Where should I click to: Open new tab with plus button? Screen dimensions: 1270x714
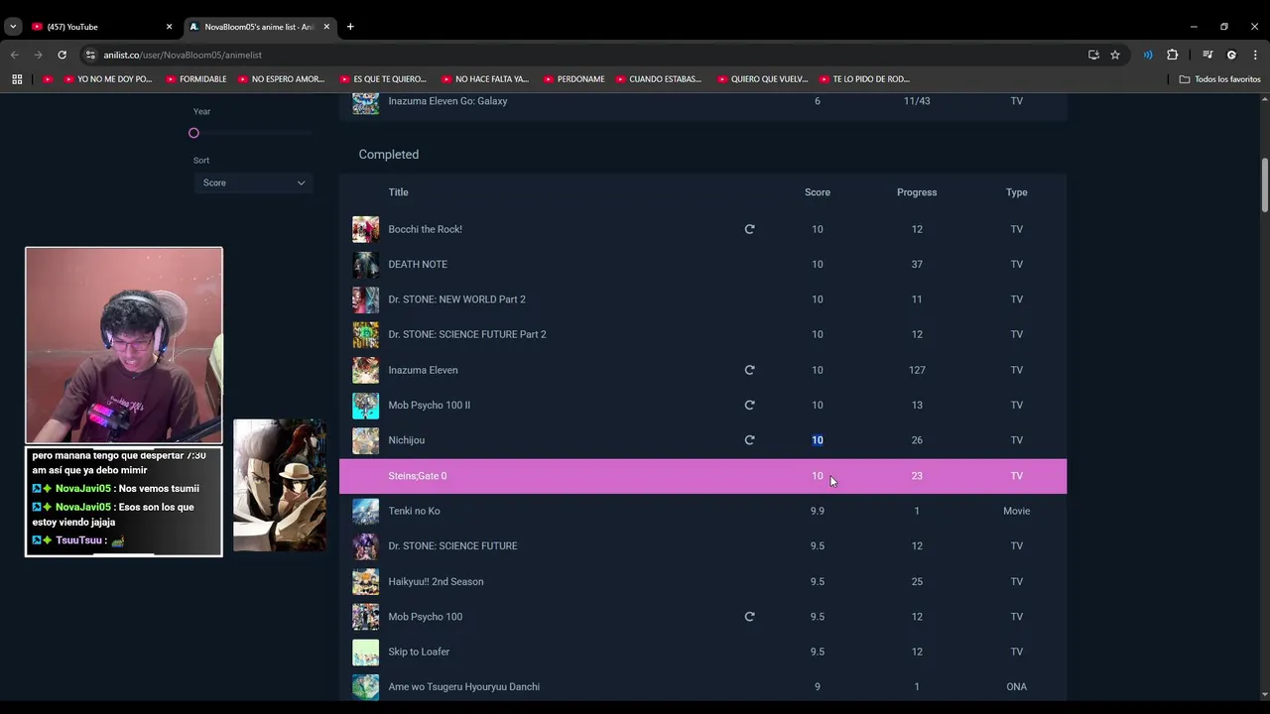pyautogui.click(x=349, y=27)
